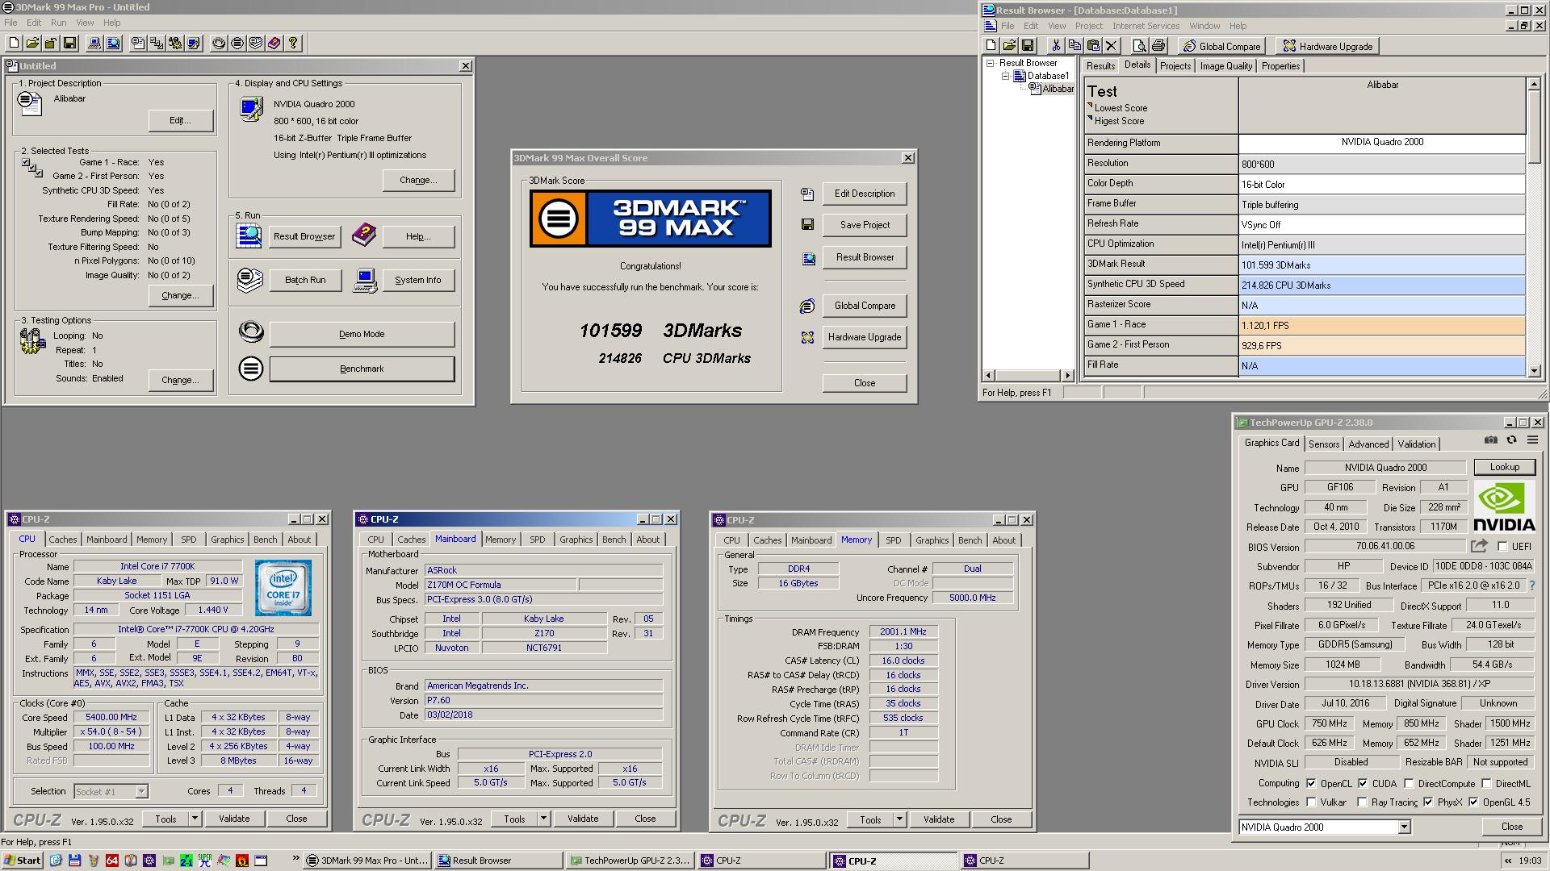Open GPU-Z hamburger menu icon

tap(1532, 440)
